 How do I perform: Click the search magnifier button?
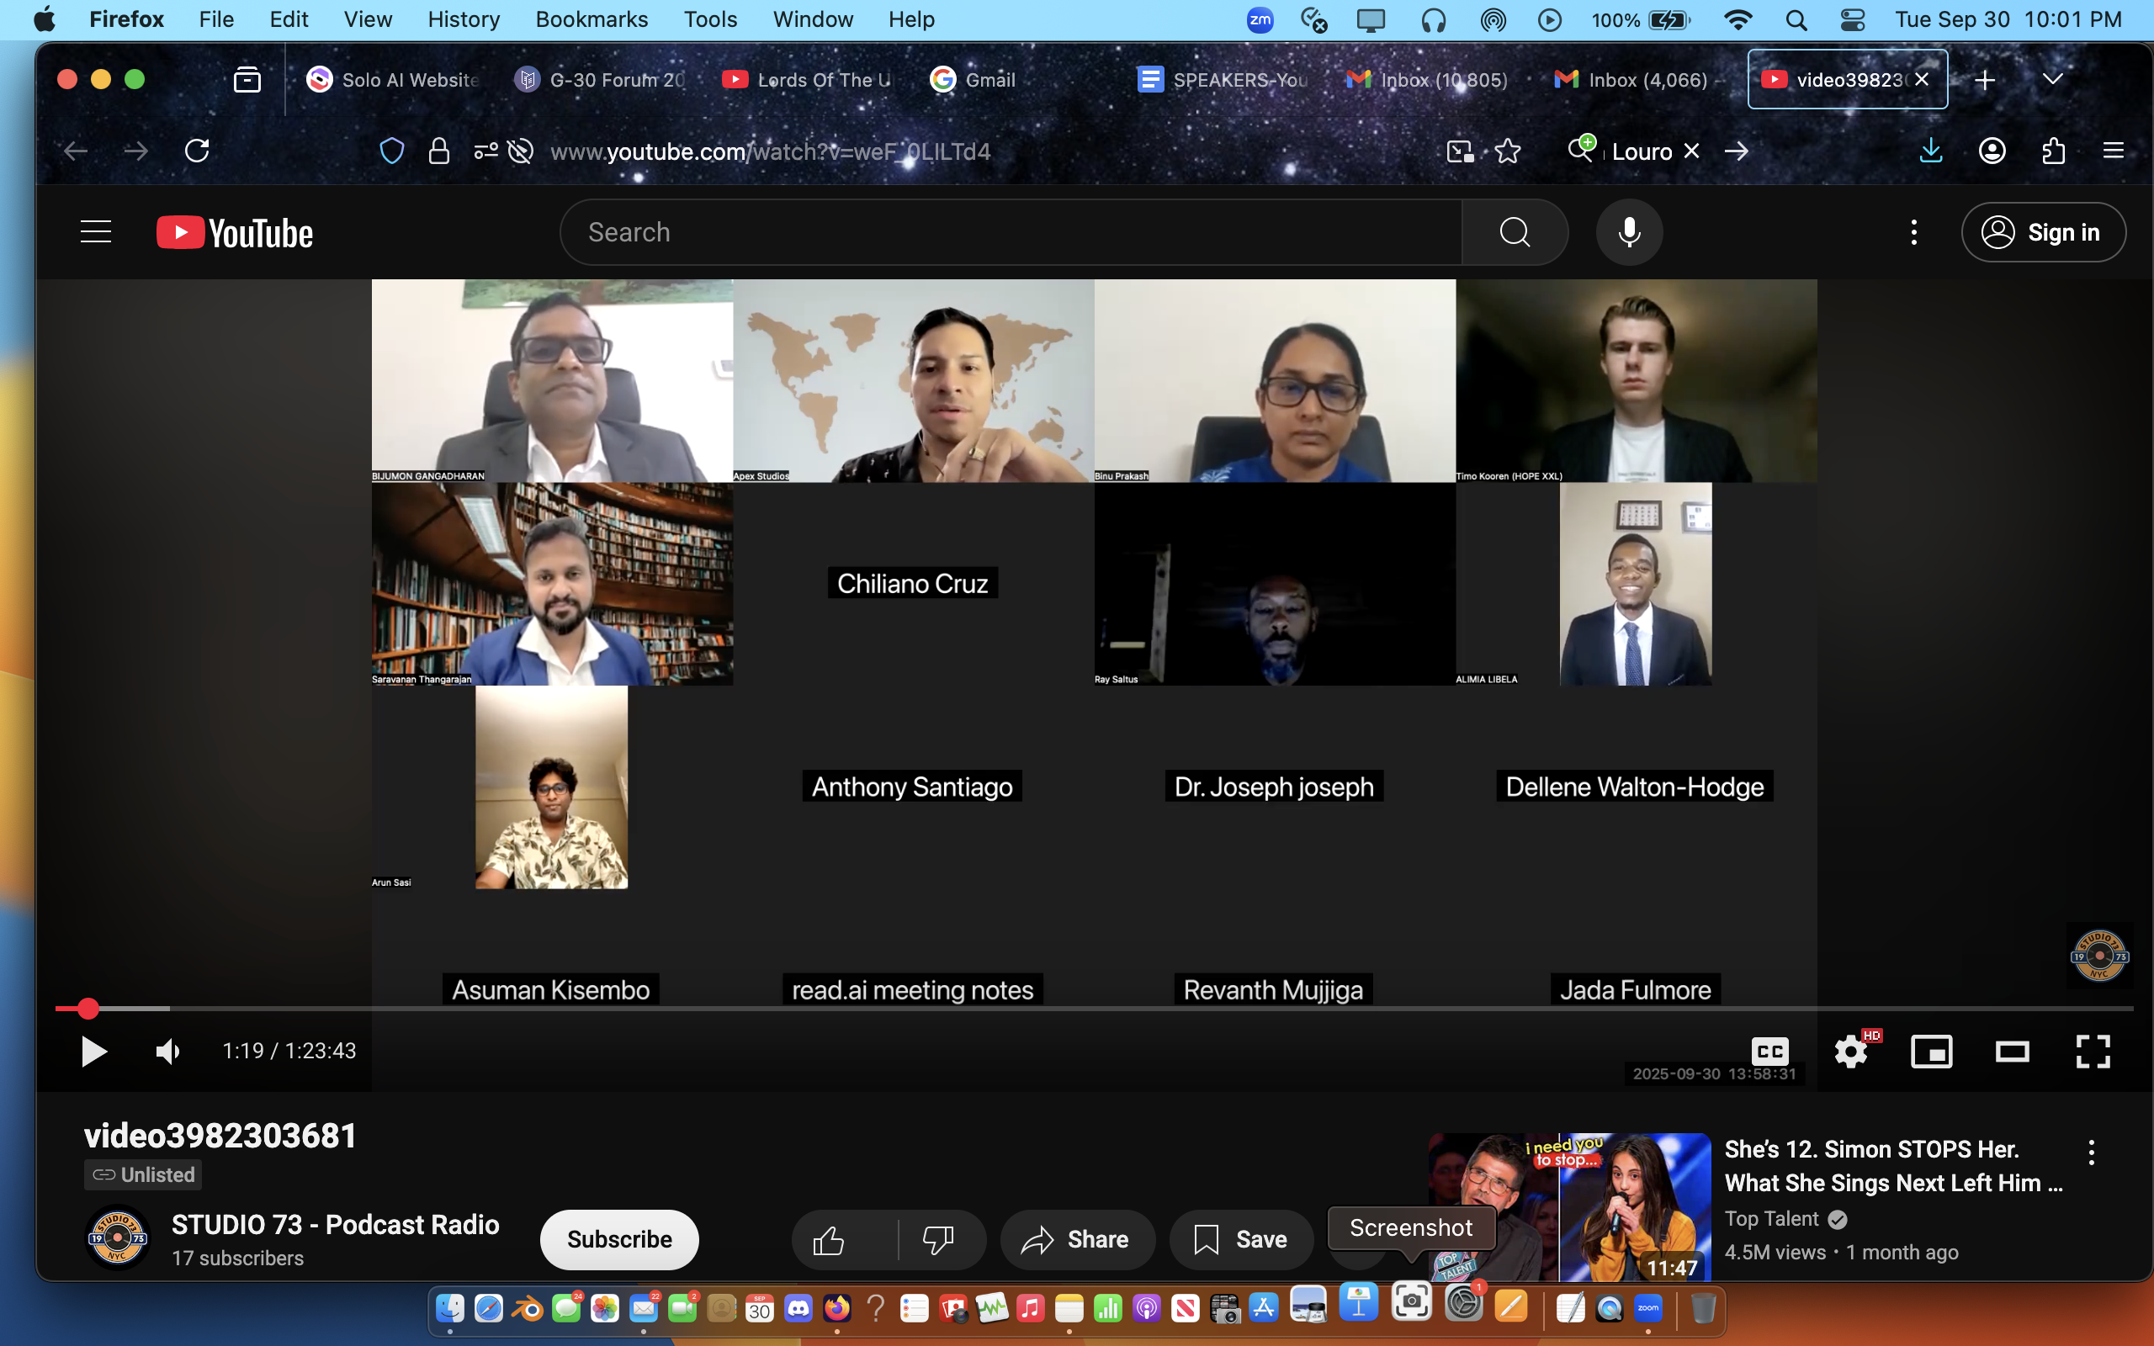click(x=1514, y=232)
